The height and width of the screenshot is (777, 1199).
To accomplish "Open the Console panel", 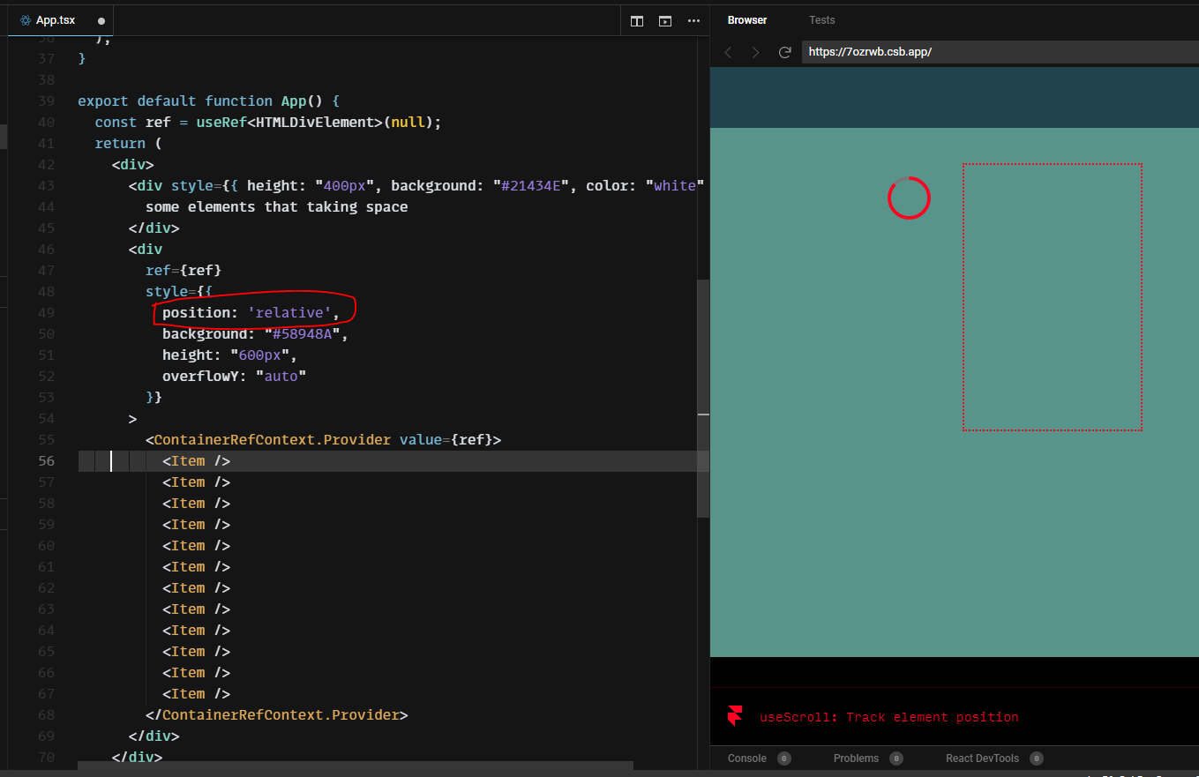I will [x=748, y=758].
